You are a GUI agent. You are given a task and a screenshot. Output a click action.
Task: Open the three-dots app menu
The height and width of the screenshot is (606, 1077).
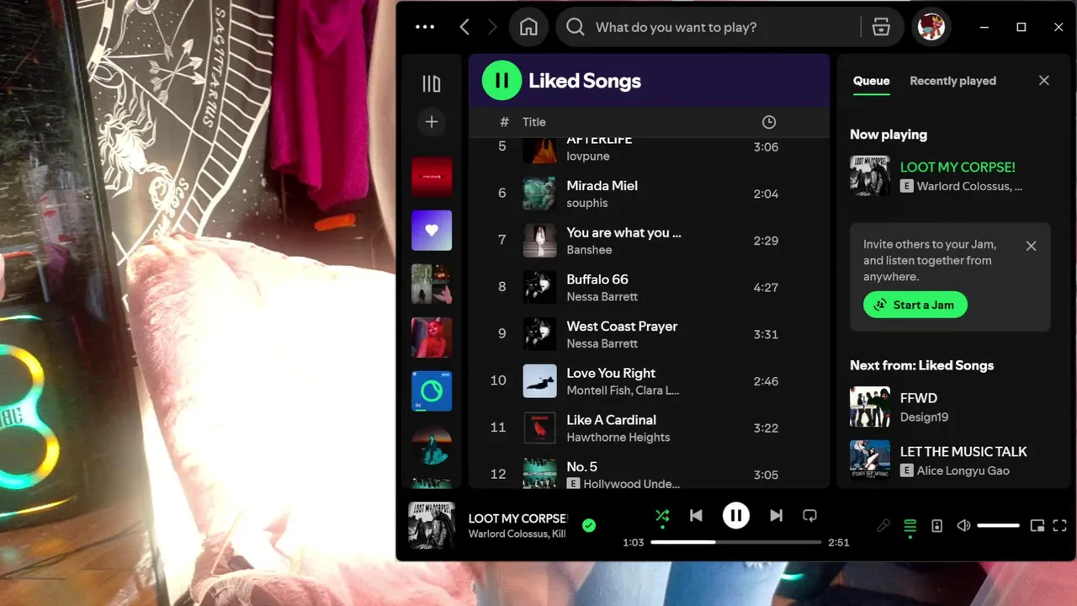(x=425, y=27)
